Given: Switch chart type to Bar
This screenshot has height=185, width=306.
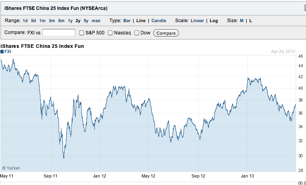Looking at the screenshot, I should click(x=127, y=21).
